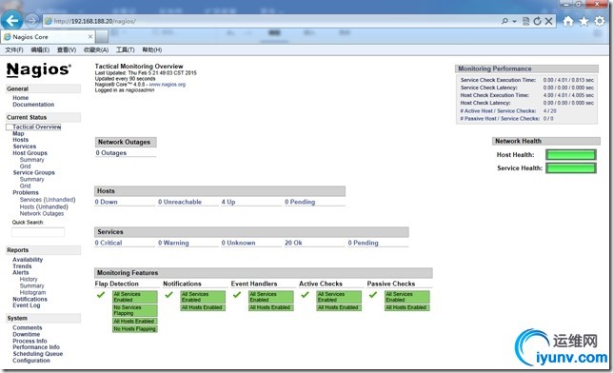Click No Hosts Flapping box
Viewport: 613px width, 373px height.
click(135, 329)
